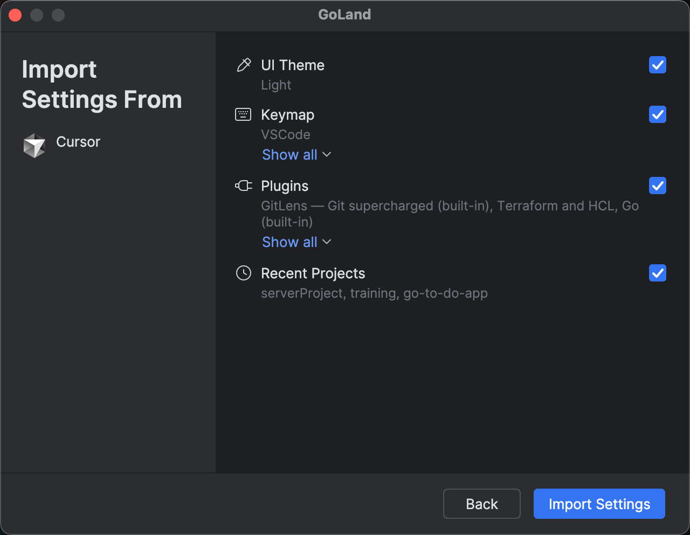The height and width of the screenshot is (535, 690).
Task: Click the GoLand window title
Action: tap(344, 15)
